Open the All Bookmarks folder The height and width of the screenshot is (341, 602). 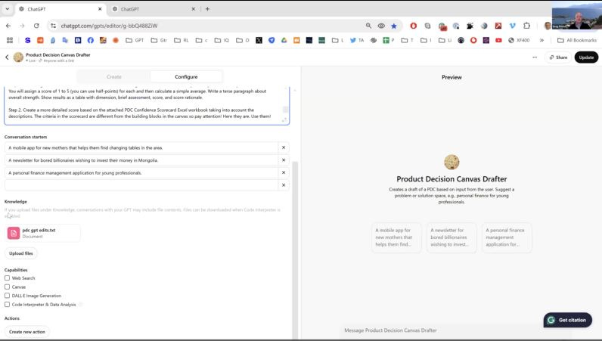point(577,40)
